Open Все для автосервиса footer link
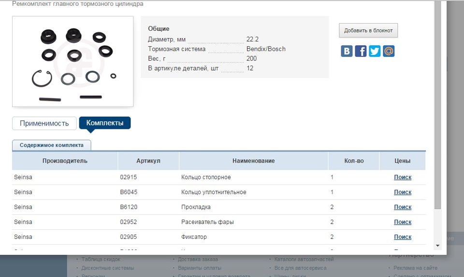 (300, 268)
